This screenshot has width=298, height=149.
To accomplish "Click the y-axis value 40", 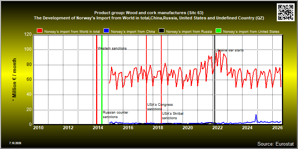I will (x=29, y=95).
